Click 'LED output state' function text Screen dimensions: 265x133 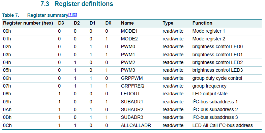click(210, 94)
